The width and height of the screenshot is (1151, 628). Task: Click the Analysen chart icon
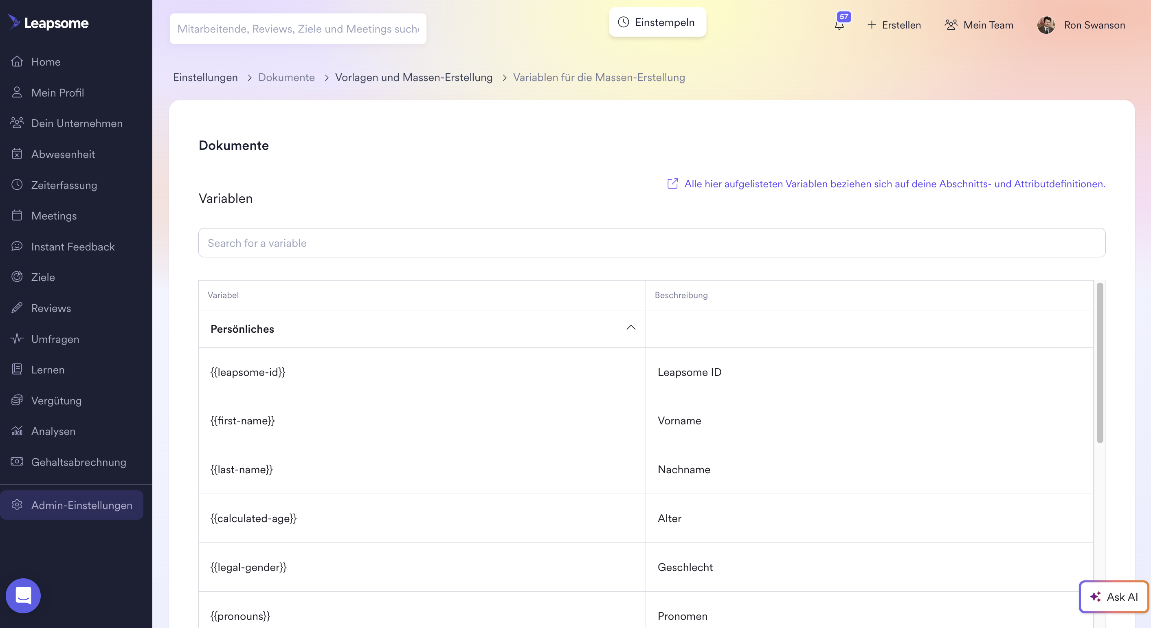(x=17, y=431)
